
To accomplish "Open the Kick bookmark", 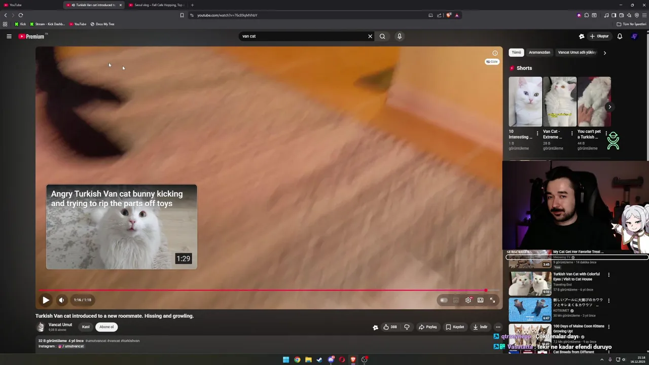I will pos(20,24).
